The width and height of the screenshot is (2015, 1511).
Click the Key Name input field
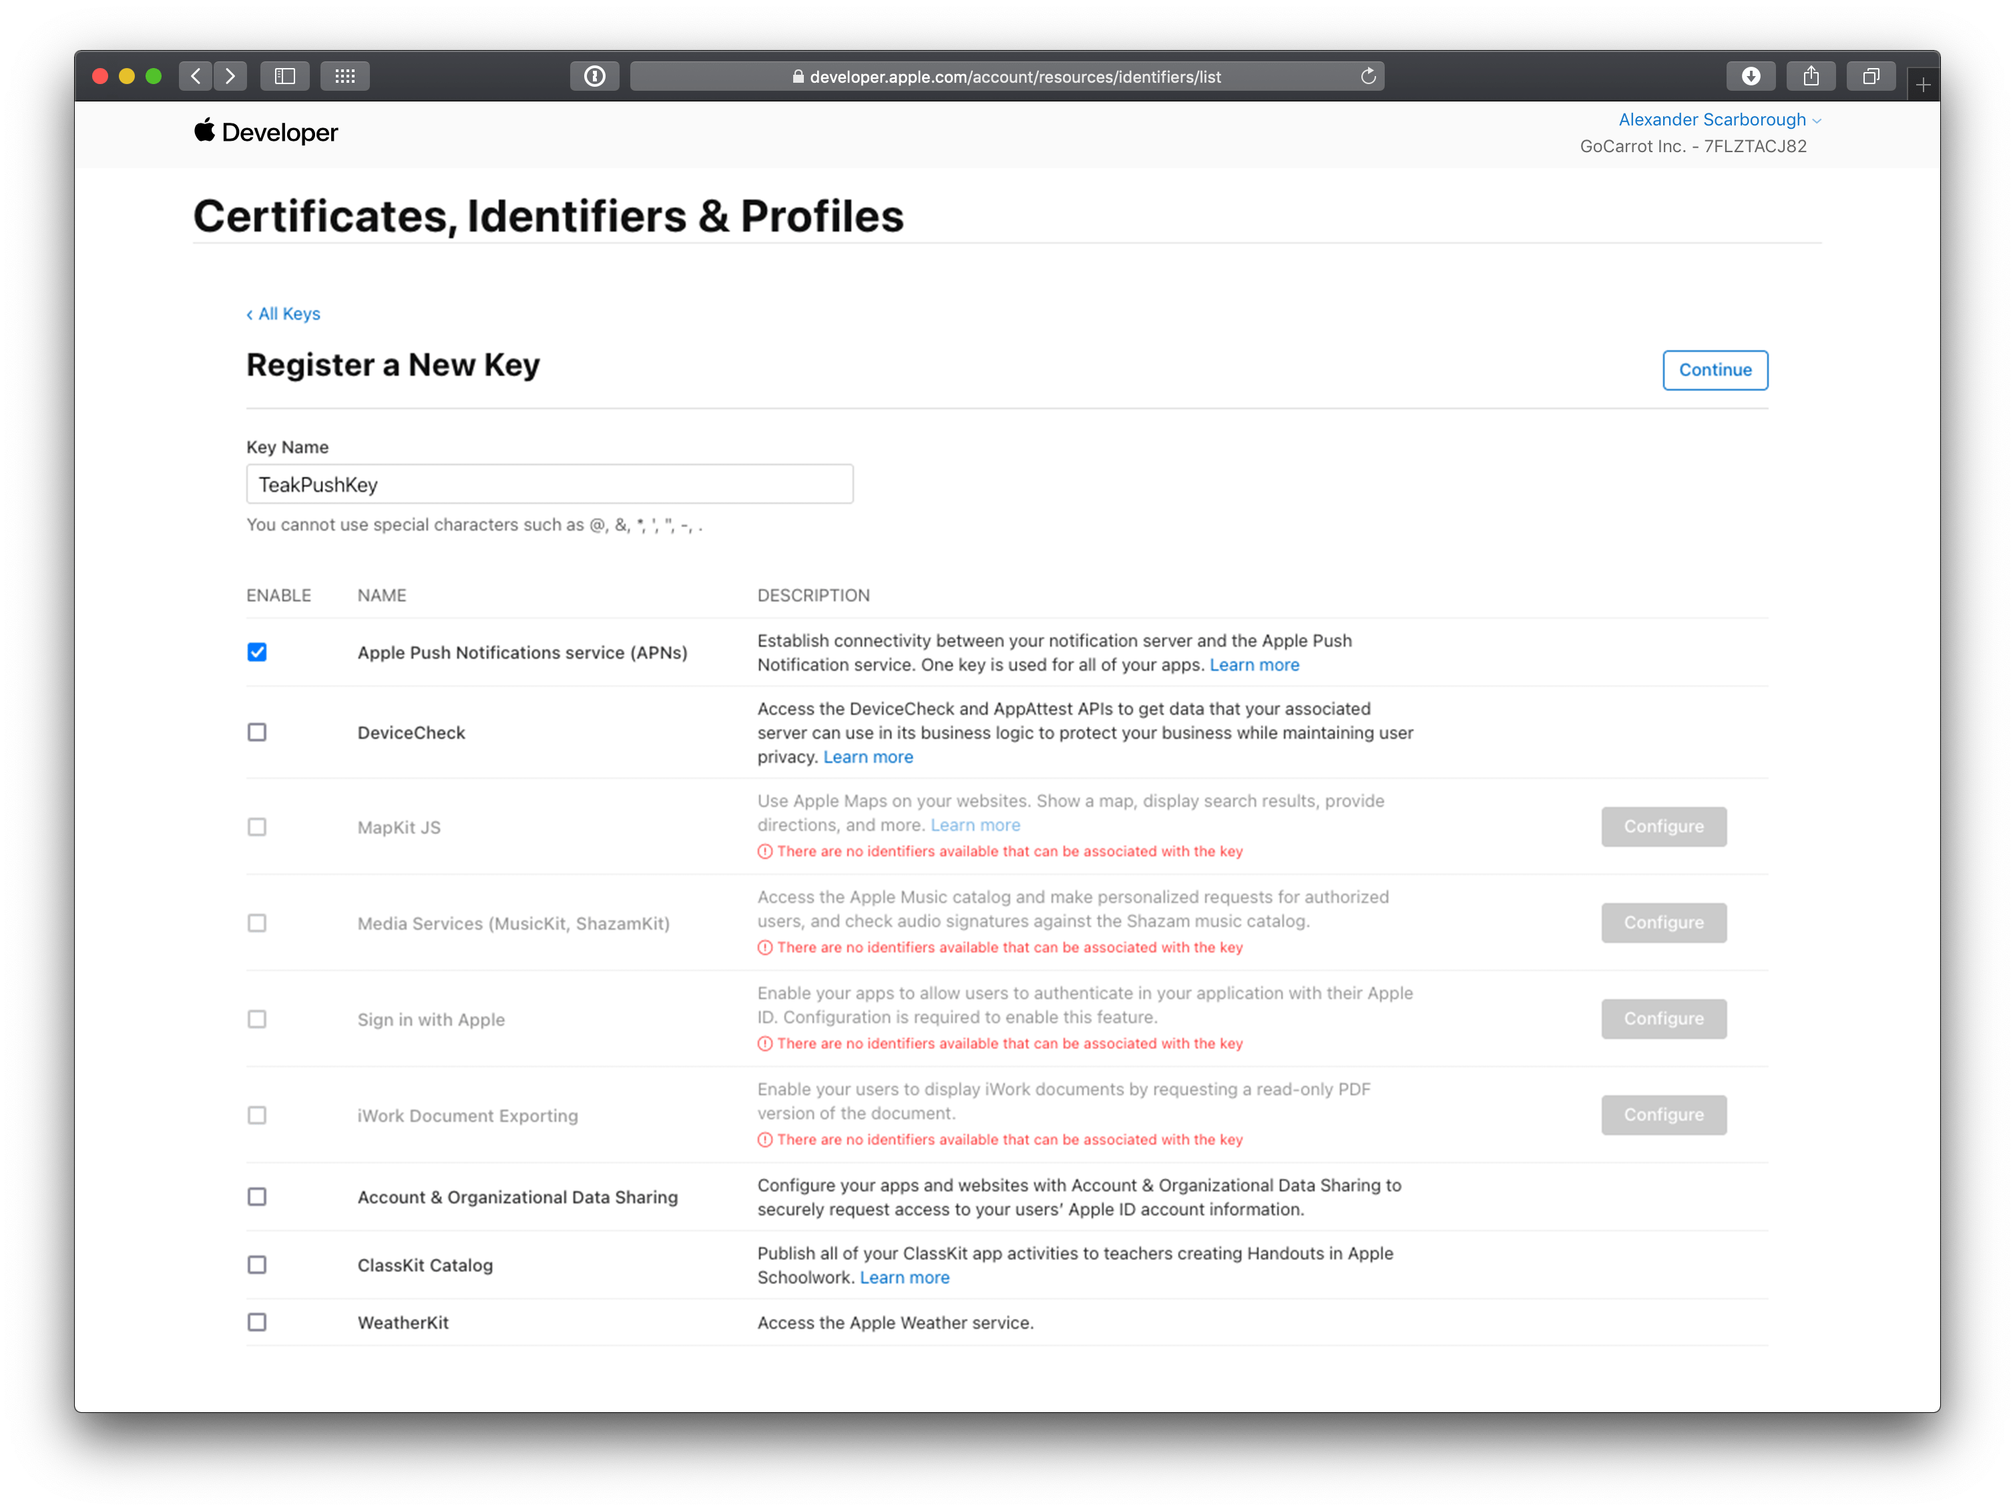[549, 485]
